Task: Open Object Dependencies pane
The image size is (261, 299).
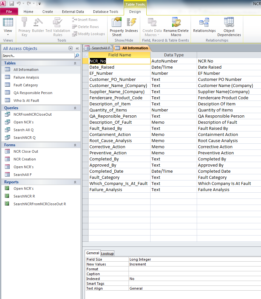Action: coord(229,27)
